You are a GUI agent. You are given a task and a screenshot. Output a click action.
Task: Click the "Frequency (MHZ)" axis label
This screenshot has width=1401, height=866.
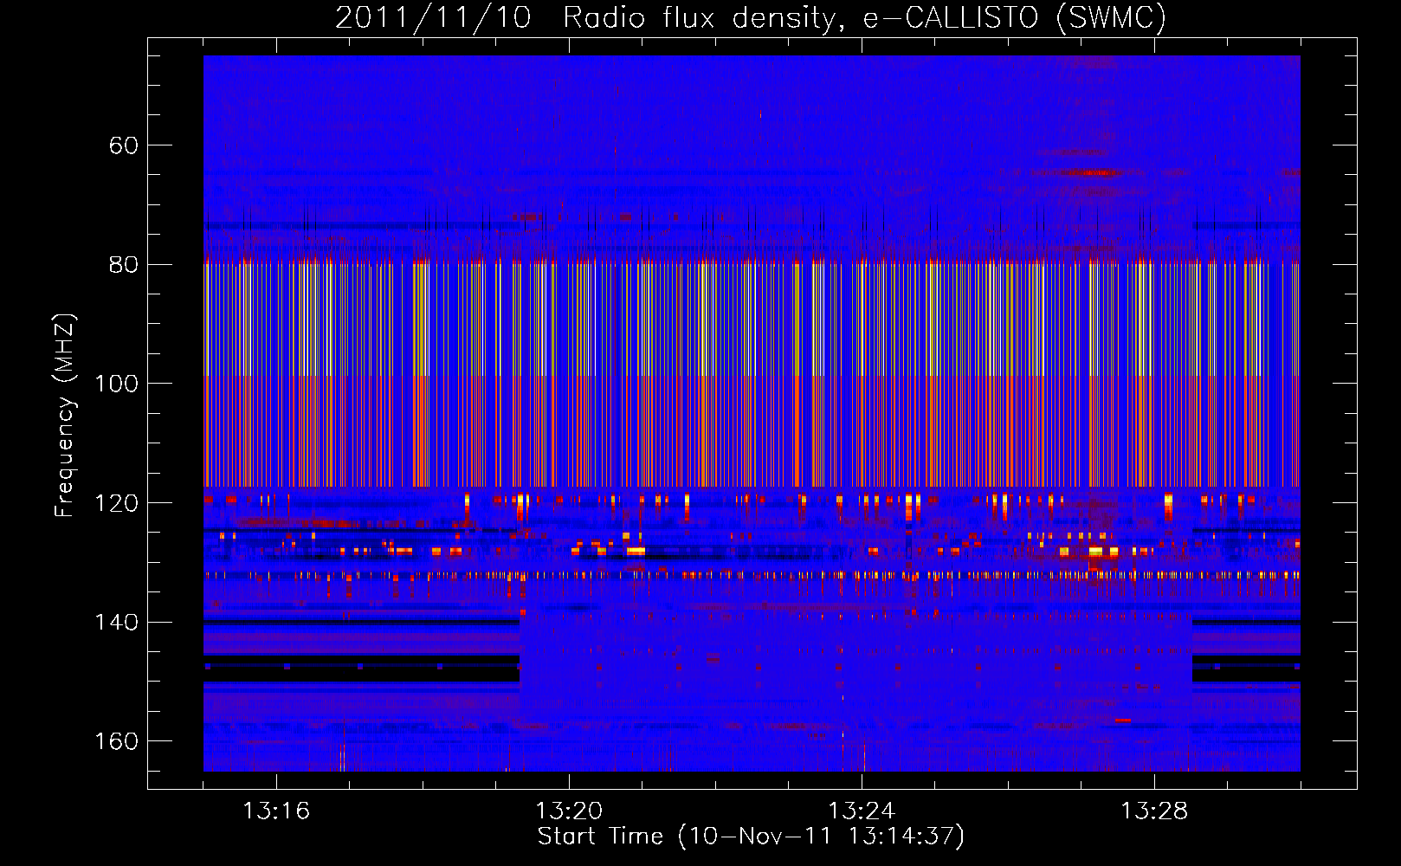65,416
